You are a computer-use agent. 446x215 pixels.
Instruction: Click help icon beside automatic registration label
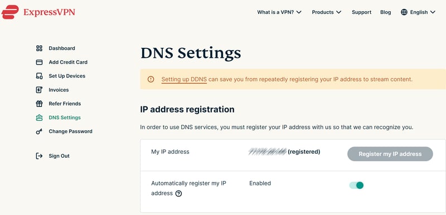[178, 194]
